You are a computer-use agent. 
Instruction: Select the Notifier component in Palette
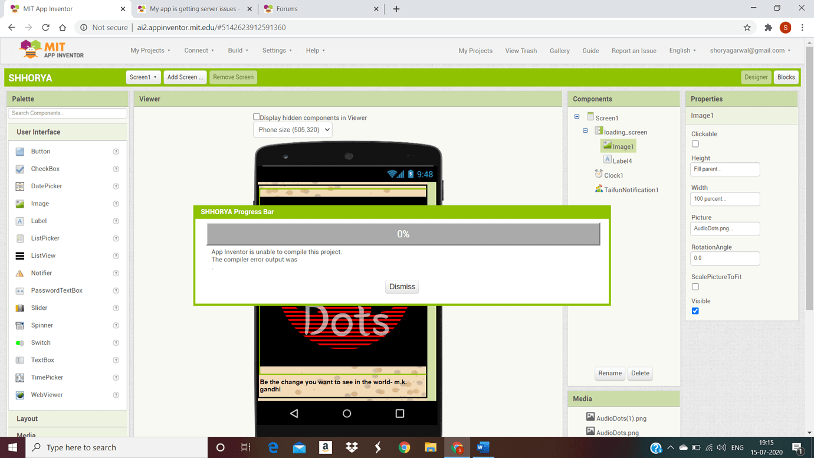[x=41, y=273]
